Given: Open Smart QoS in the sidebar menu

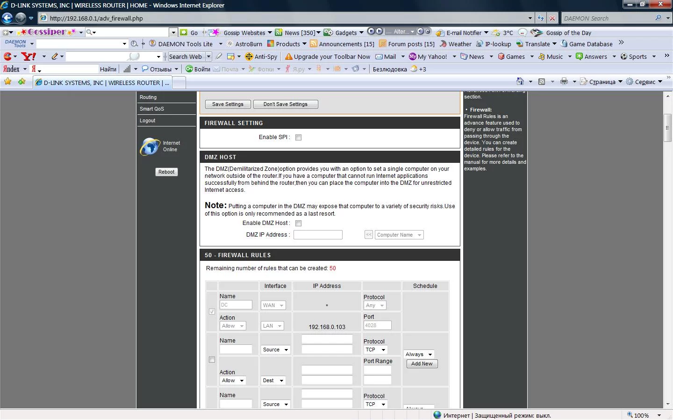Looking at the screenshot, I should (152, 109).
